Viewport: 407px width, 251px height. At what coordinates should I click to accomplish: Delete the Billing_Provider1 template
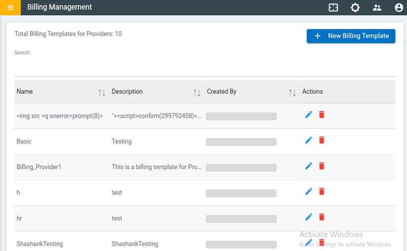pyautogui.click(x=322, y=166)
